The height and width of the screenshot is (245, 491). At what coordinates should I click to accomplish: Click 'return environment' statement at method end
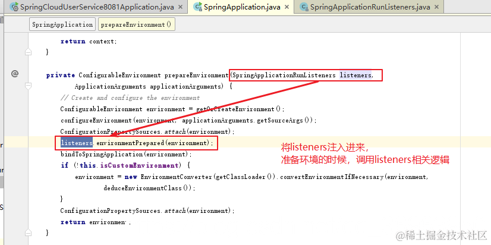96,222
